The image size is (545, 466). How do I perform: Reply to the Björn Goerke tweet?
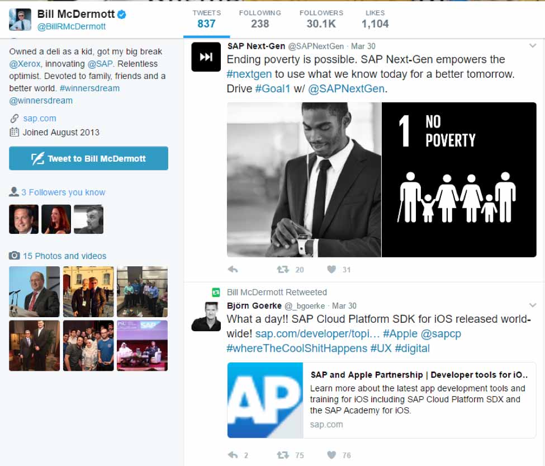[x=233, y=455]
